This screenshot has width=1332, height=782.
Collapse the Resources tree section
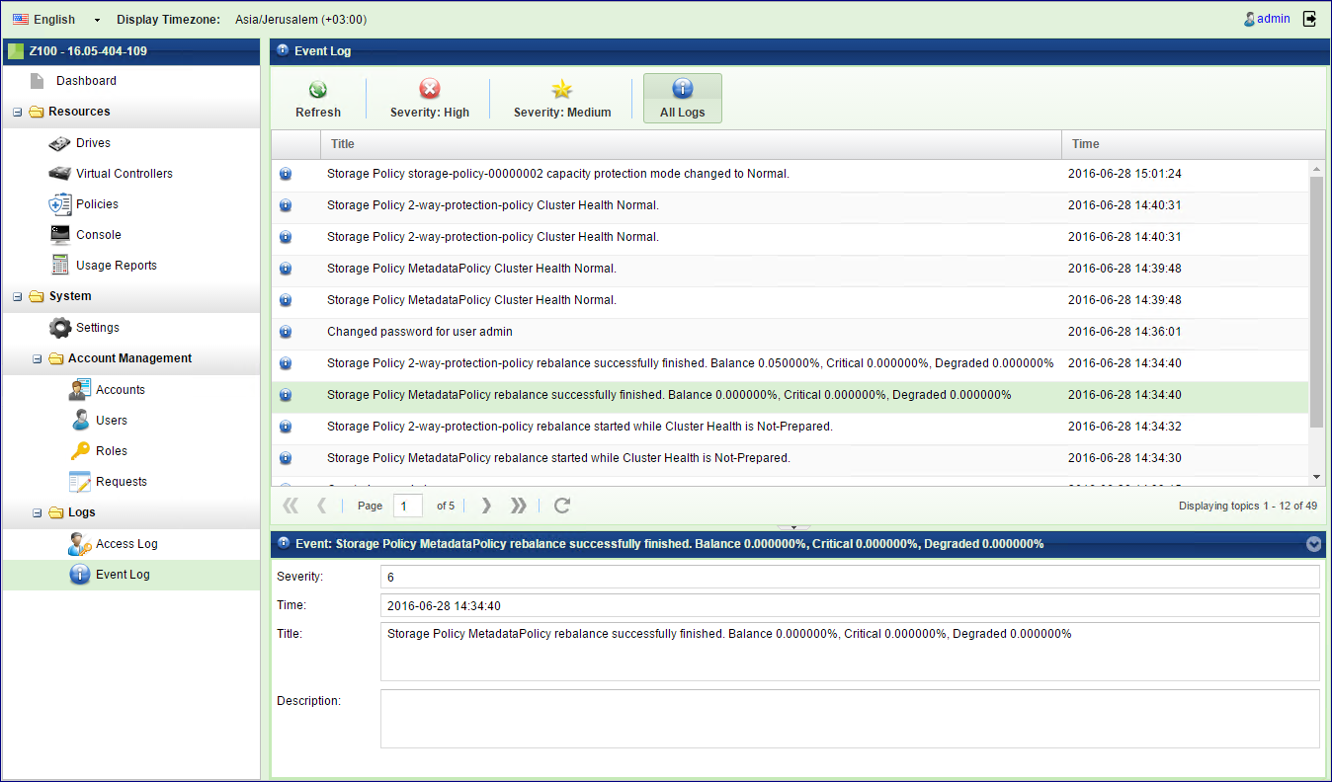(x=18, y=113)
